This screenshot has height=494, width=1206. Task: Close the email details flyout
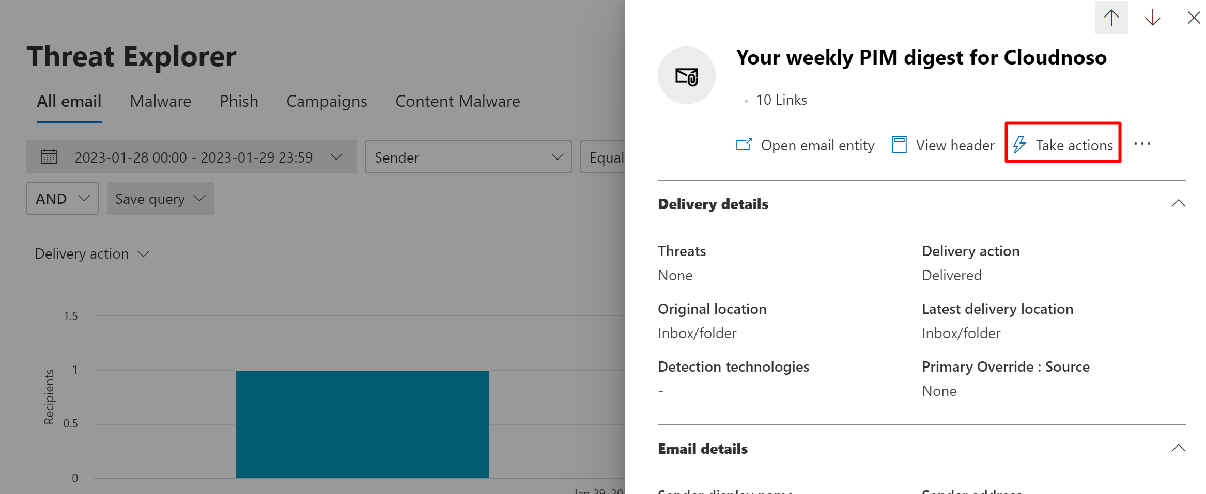pyautogui.click(x=1194, y=18)
